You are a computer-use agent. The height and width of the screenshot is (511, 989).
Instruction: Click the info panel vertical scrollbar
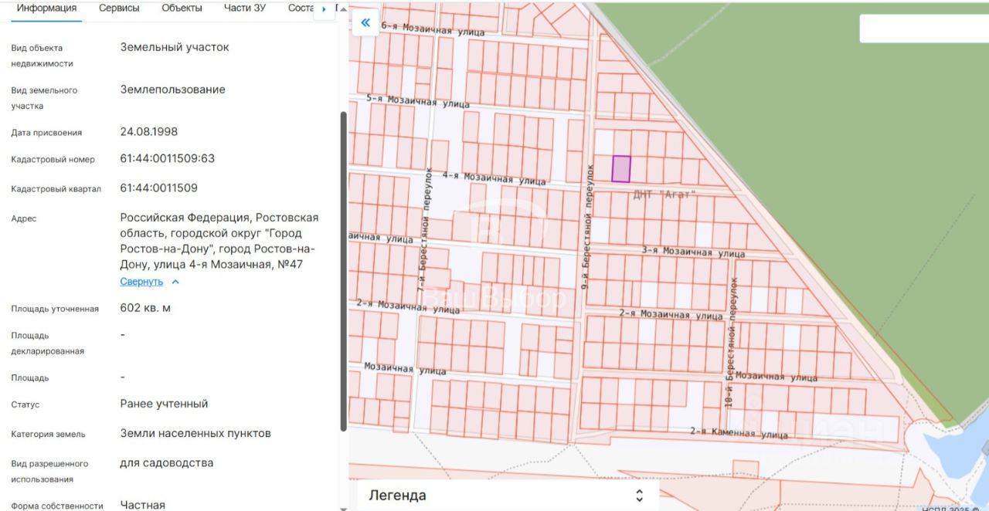click(x=344, y=270)
